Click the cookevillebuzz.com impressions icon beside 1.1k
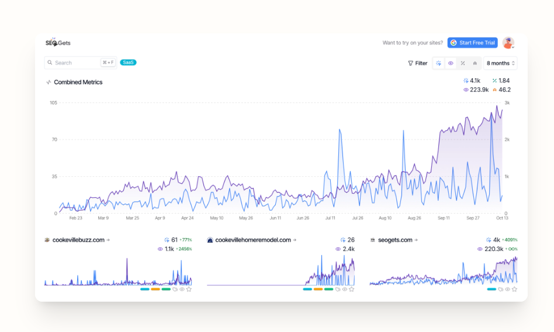The height and width of the screenshot is (332, 554). click(x=160, y=249)
